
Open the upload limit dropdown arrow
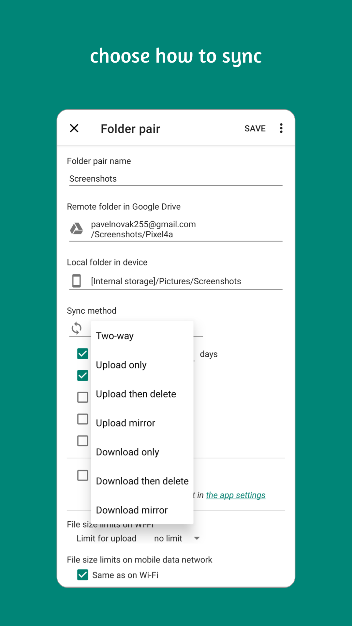point(197,538)
